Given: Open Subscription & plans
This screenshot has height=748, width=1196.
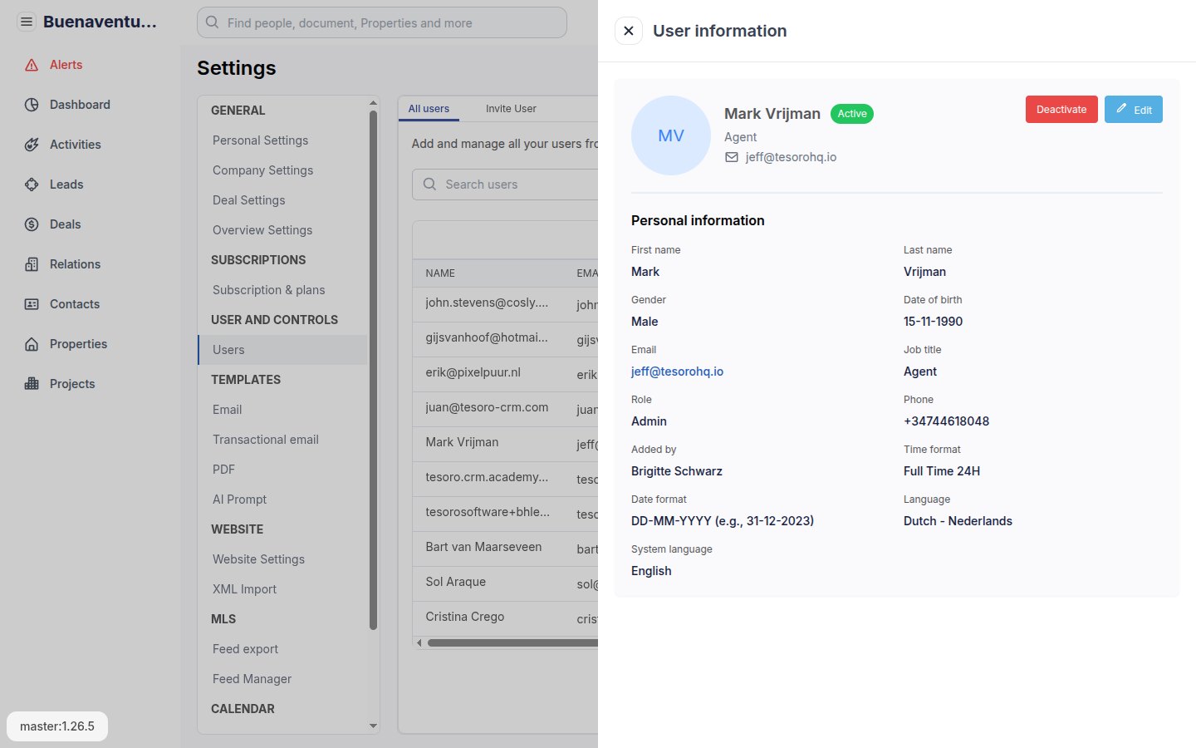Looking at the screenshot, I should click(268, 290).
